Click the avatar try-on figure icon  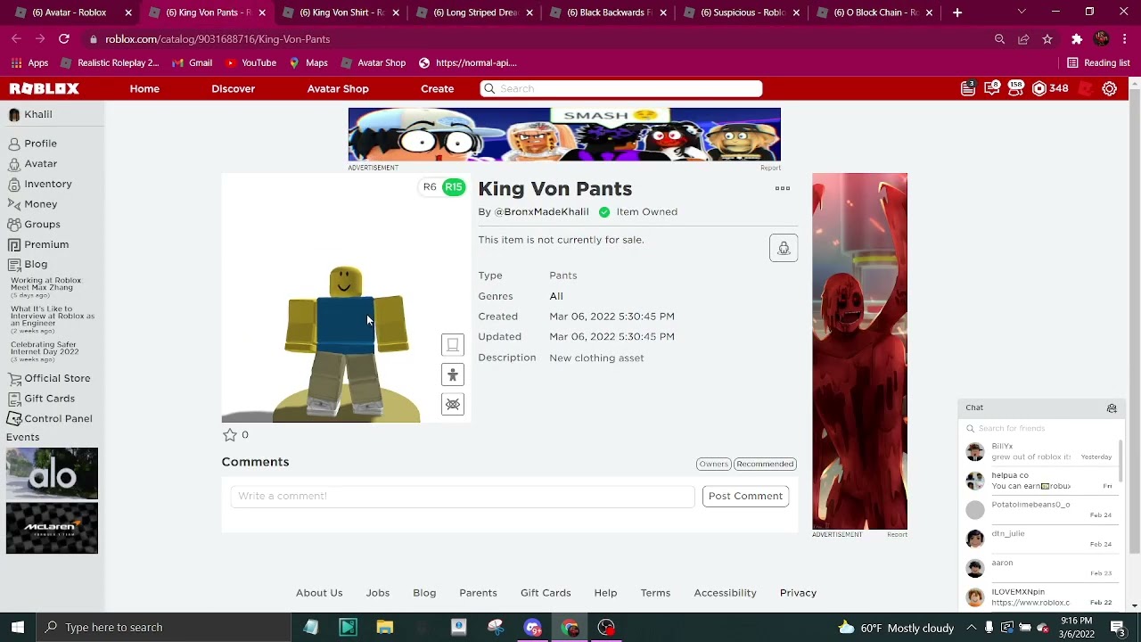tap(453, 375)
